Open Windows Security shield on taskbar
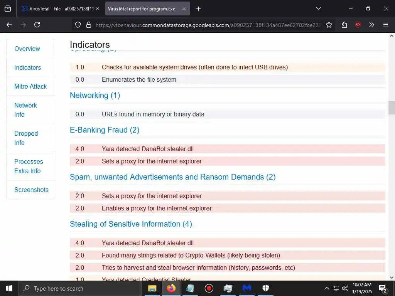 [x=265, y=288]
